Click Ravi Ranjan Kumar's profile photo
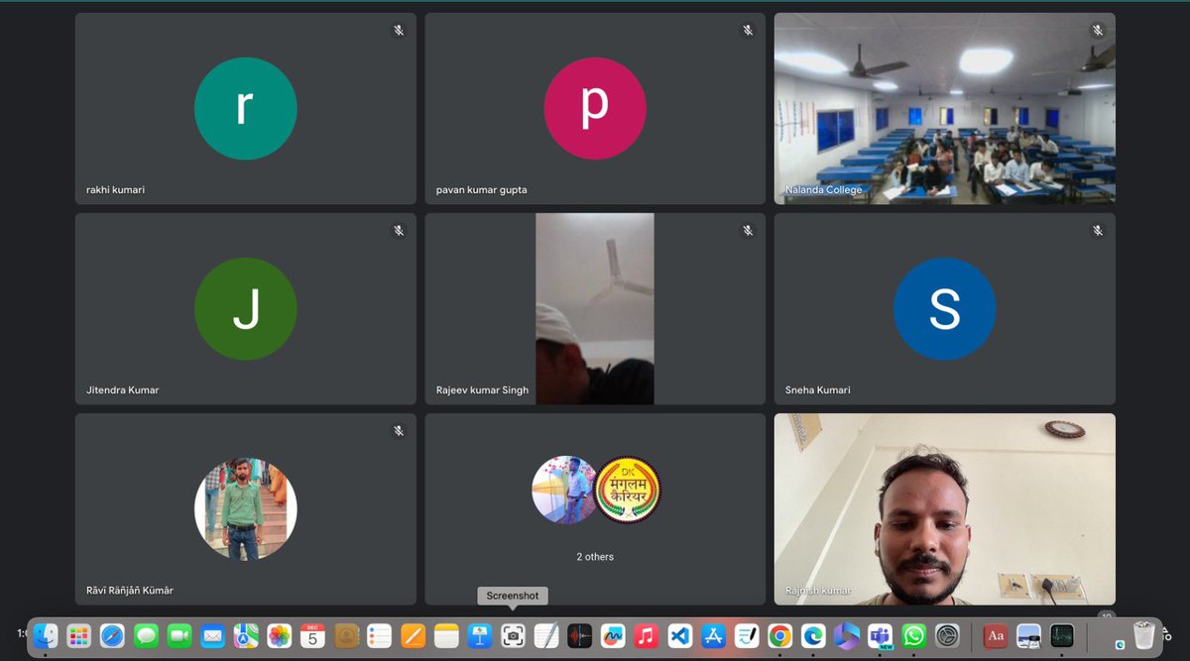The height and width of the screenshot is (661, 1190). [x=246, y=509]
